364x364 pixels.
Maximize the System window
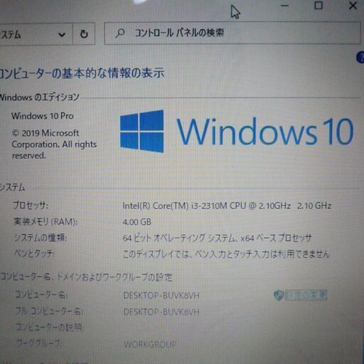(318, 6)
